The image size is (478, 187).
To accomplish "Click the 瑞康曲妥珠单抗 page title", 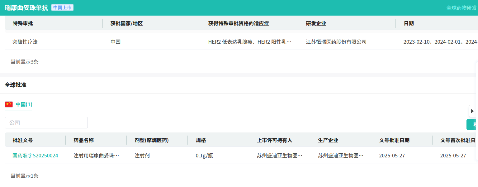I will pos(26,8).
